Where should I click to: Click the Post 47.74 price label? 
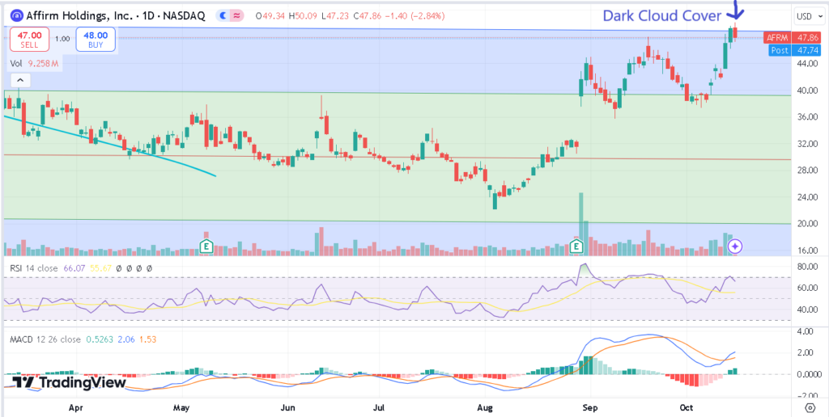[x=795, y=50]
